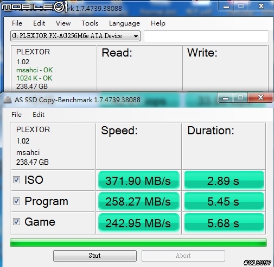Click the green copy-benchmark progress bar
The width and height of the screenshot is (274, 267).
point(138,243)
